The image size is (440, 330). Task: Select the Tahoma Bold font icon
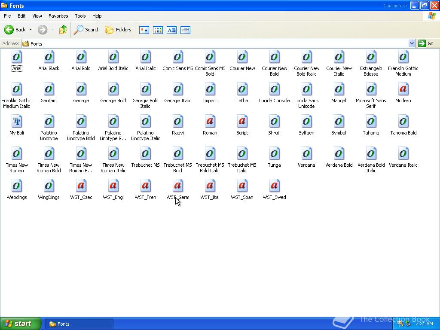coord(403,122)
